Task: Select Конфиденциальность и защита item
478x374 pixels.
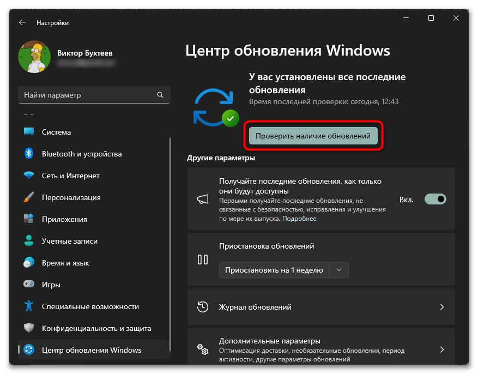Action: [x=94, y=328]
